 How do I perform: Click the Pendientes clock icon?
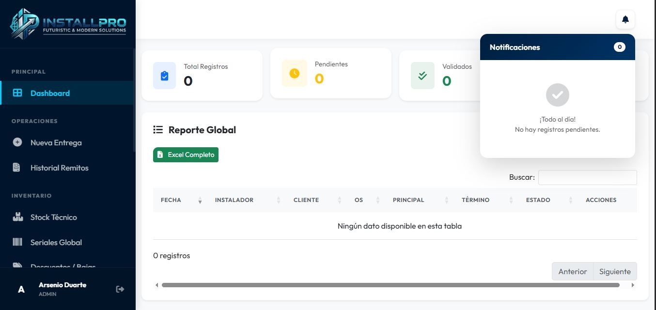coord(295,73)
